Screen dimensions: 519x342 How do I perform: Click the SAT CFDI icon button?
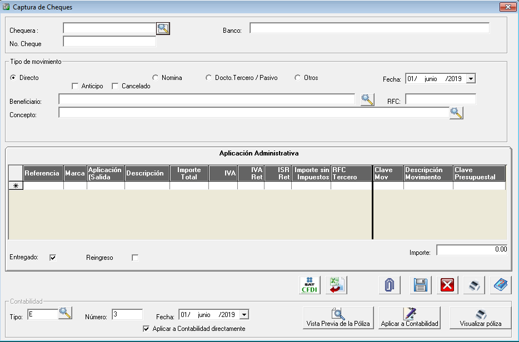(x=310, y=285)
